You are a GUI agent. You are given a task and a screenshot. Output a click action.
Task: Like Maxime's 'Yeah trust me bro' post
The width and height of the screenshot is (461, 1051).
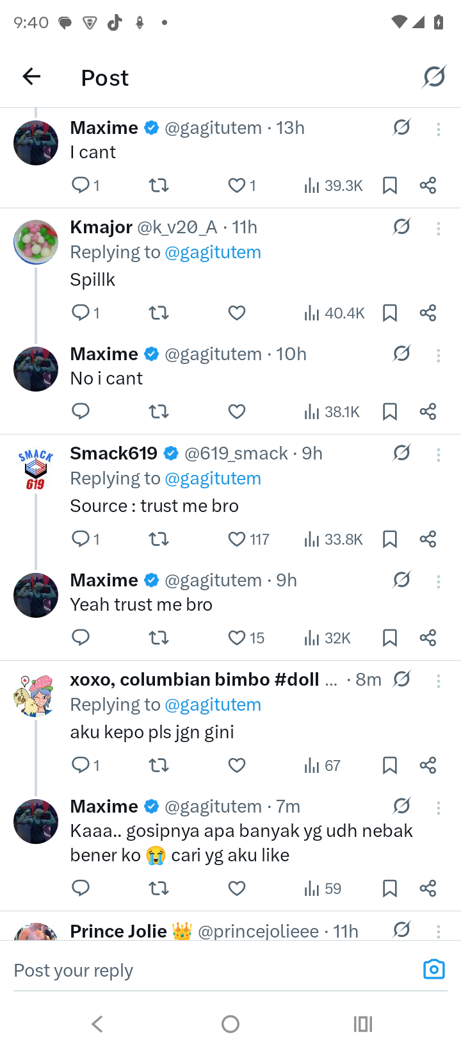[237, 638]
